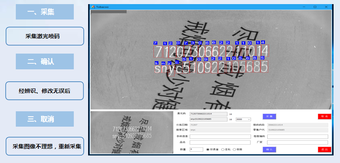Click the 厂家 input field
Screen dimensions: 340x163
(x=297, y=143)
